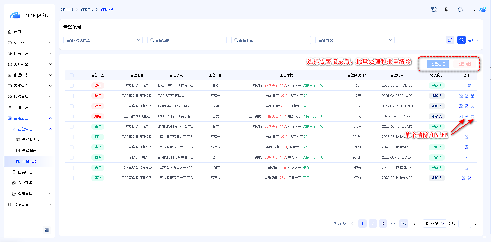
Task: Change page size via 10 条/页 dropdown
Action: point(435,224)
